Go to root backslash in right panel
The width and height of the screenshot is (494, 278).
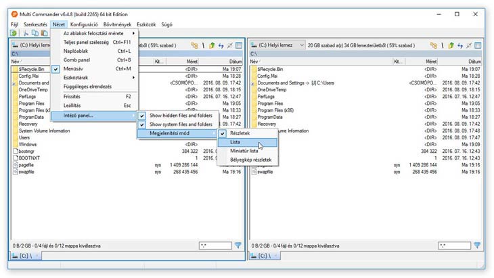pos(443,45)
